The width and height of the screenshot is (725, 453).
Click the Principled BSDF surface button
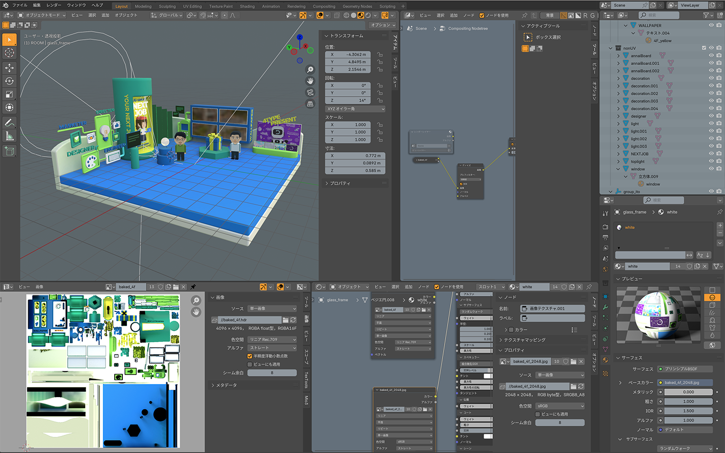684,369
